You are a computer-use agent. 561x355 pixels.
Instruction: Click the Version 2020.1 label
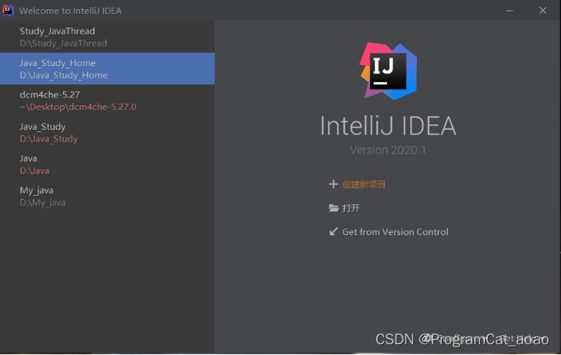click(x=388, y=150)
